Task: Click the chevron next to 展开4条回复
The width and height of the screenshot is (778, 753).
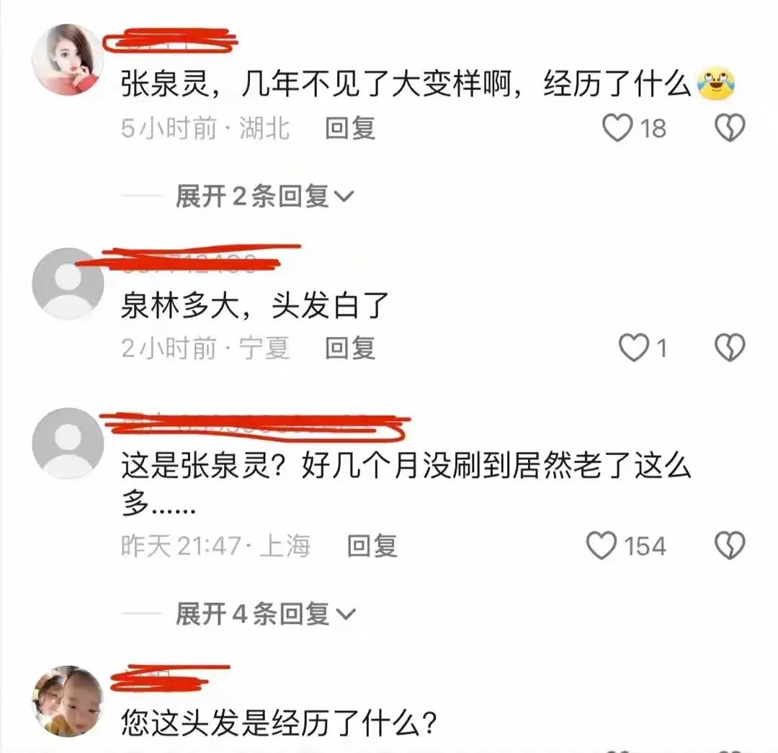Action: 346,615
